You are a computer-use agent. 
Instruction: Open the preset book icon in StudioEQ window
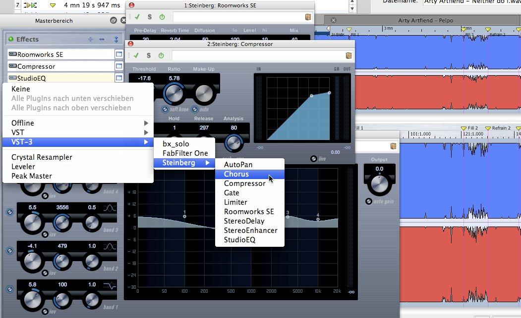point(394,146)
